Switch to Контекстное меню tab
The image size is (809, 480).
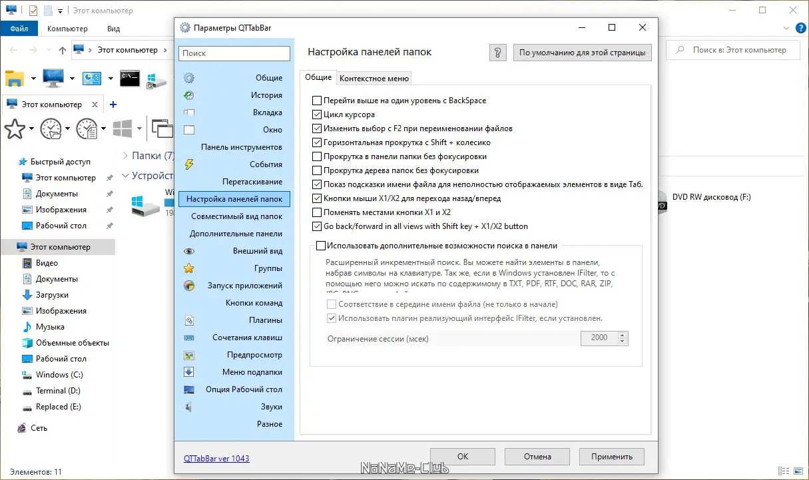[x=374, y=79]
